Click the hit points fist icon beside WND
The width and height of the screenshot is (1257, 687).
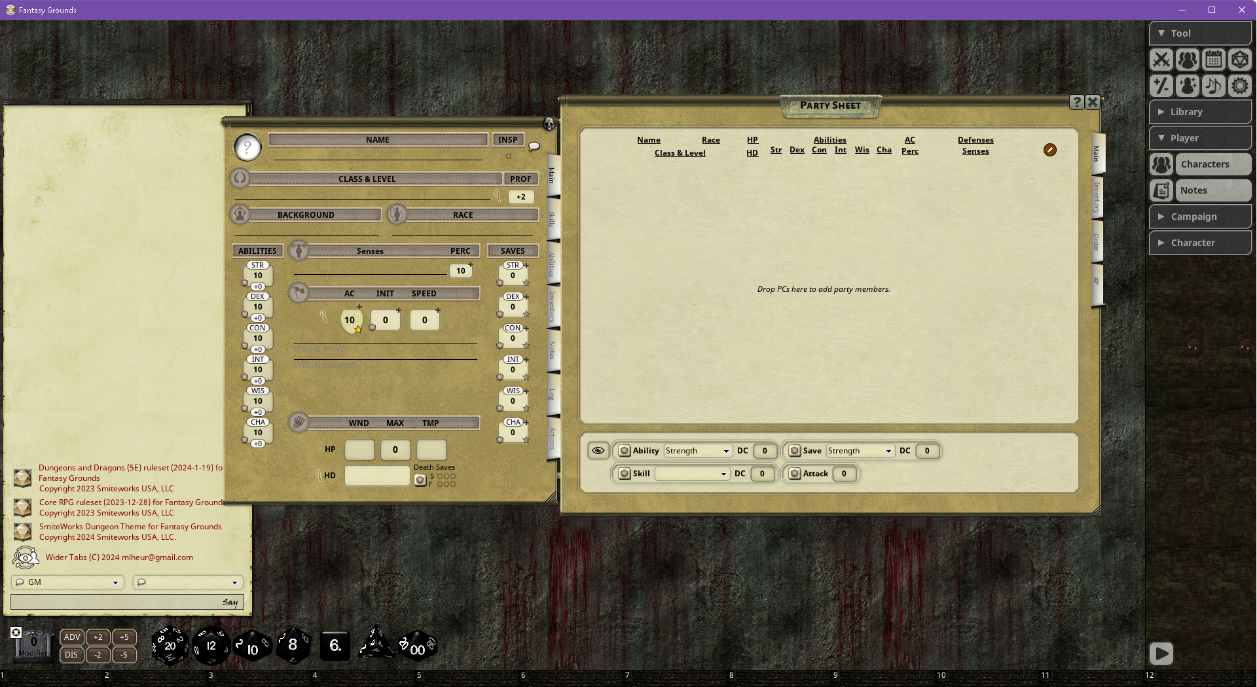[x=299, y=422]
